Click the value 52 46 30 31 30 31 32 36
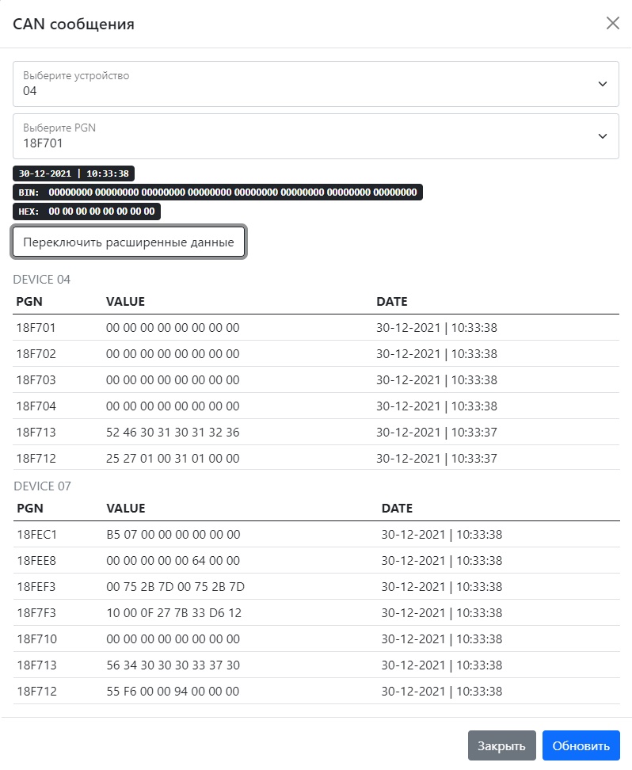This screenshot has height=770, width=632. click(173, 433)
